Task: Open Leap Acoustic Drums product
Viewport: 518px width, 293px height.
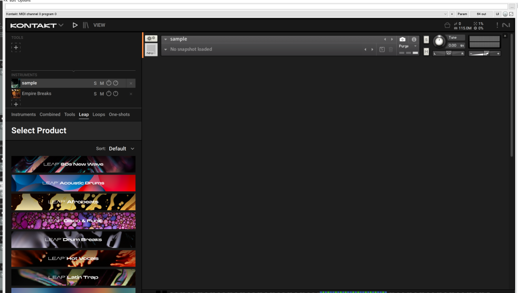Action: 74,183
